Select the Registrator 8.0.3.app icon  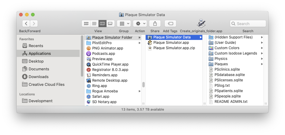(x=89, y=70)
